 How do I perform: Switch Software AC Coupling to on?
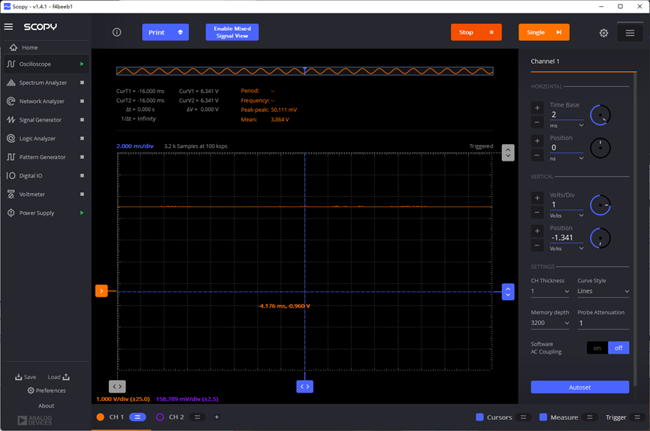597,348
